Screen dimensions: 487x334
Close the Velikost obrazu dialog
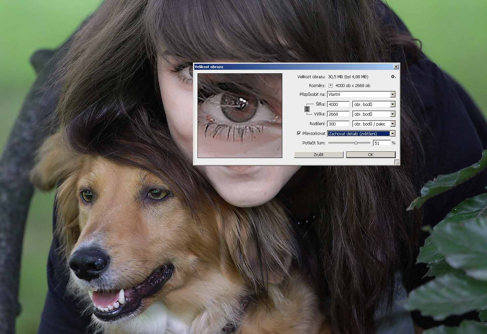coord(396,67)
